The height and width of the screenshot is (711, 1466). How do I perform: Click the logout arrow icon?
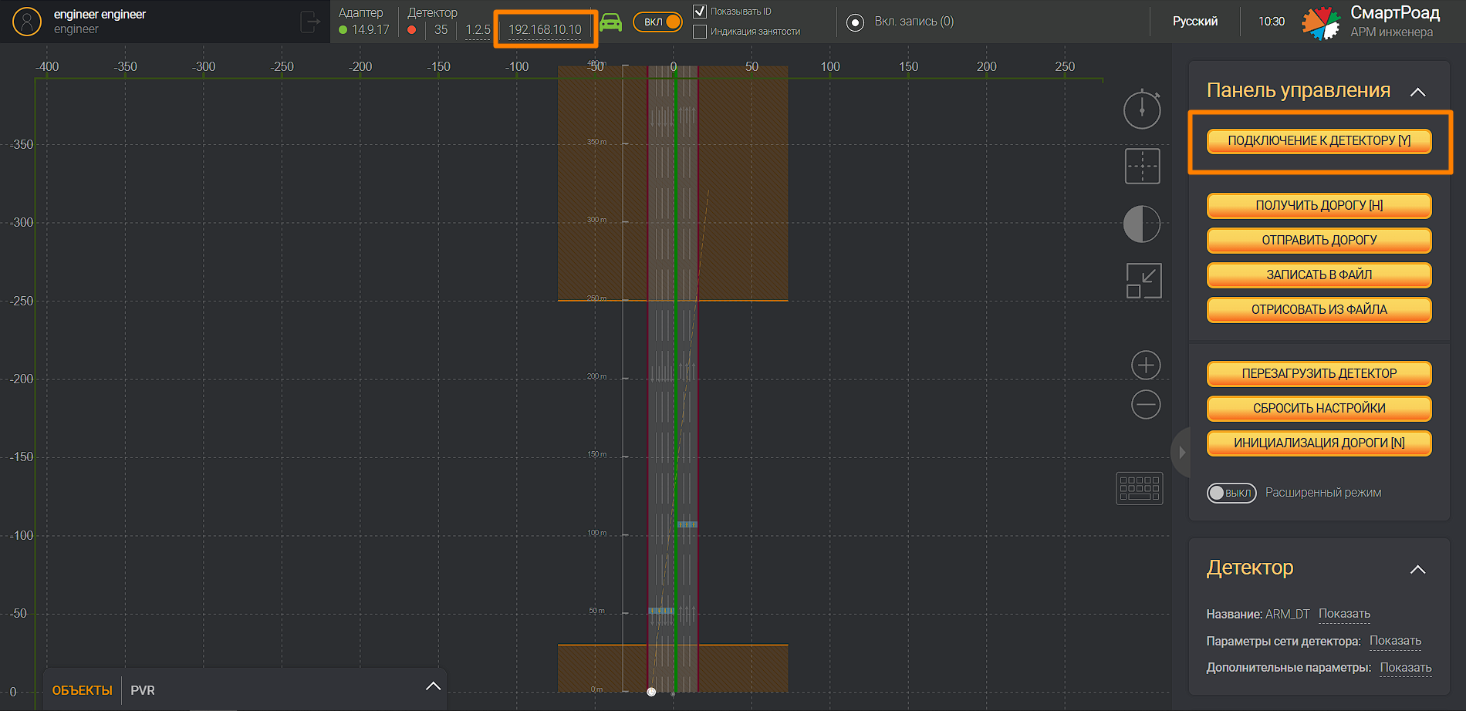coord(309,21)
